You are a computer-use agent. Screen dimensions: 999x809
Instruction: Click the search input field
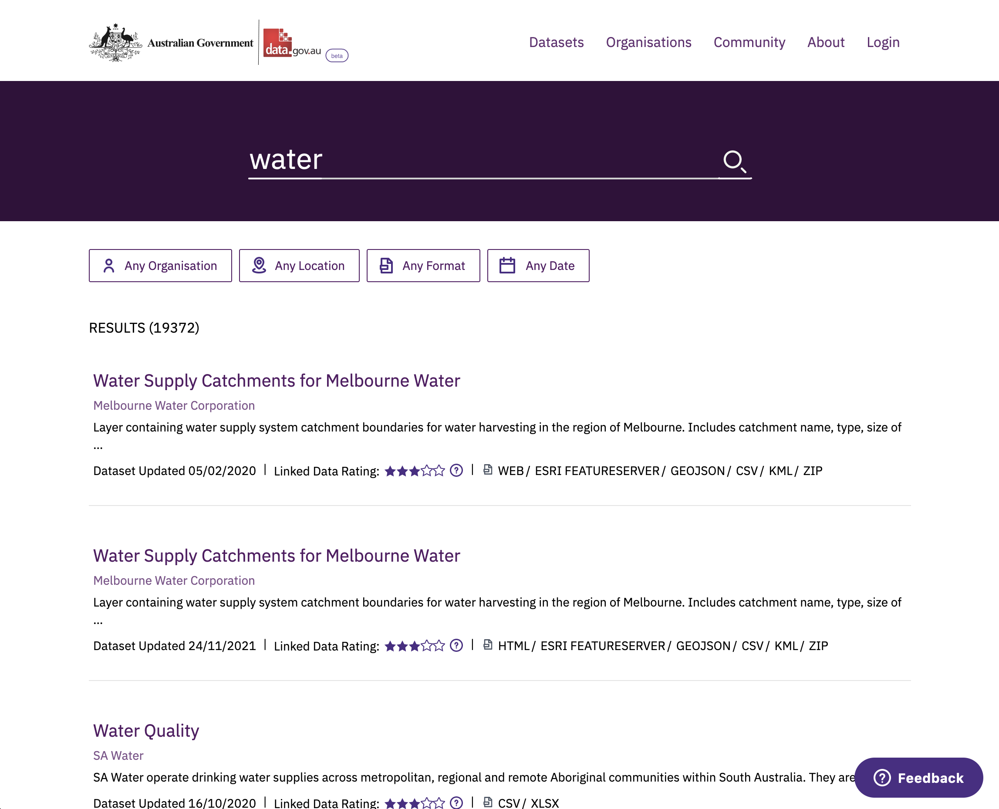pos(499,158)
